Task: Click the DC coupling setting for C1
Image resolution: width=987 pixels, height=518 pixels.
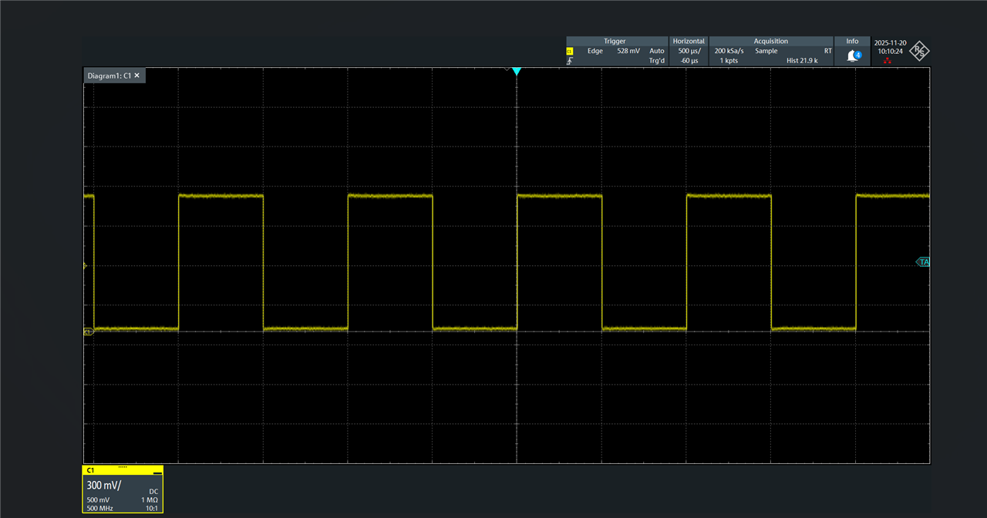Action: point(153,491)
